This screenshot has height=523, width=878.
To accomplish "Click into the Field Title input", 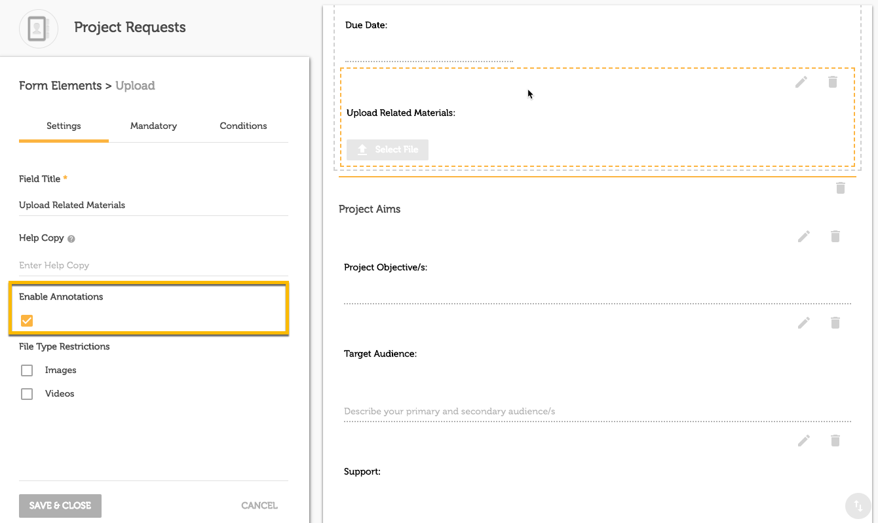I will click(x=153, y=205).
